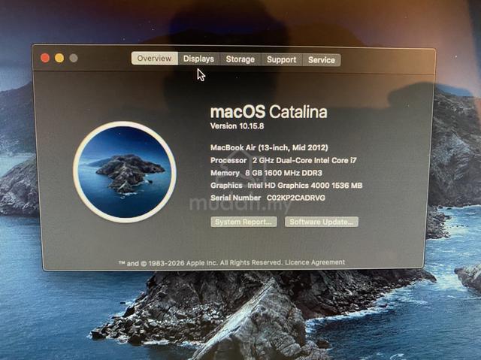Open the Licence Agreement link
Viewport: 481px width, 360px height.
315,262
